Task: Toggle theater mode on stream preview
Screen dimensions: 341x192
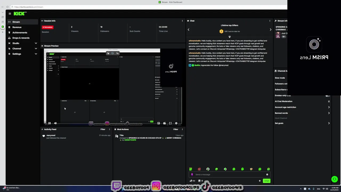Action: click(164, 123)
